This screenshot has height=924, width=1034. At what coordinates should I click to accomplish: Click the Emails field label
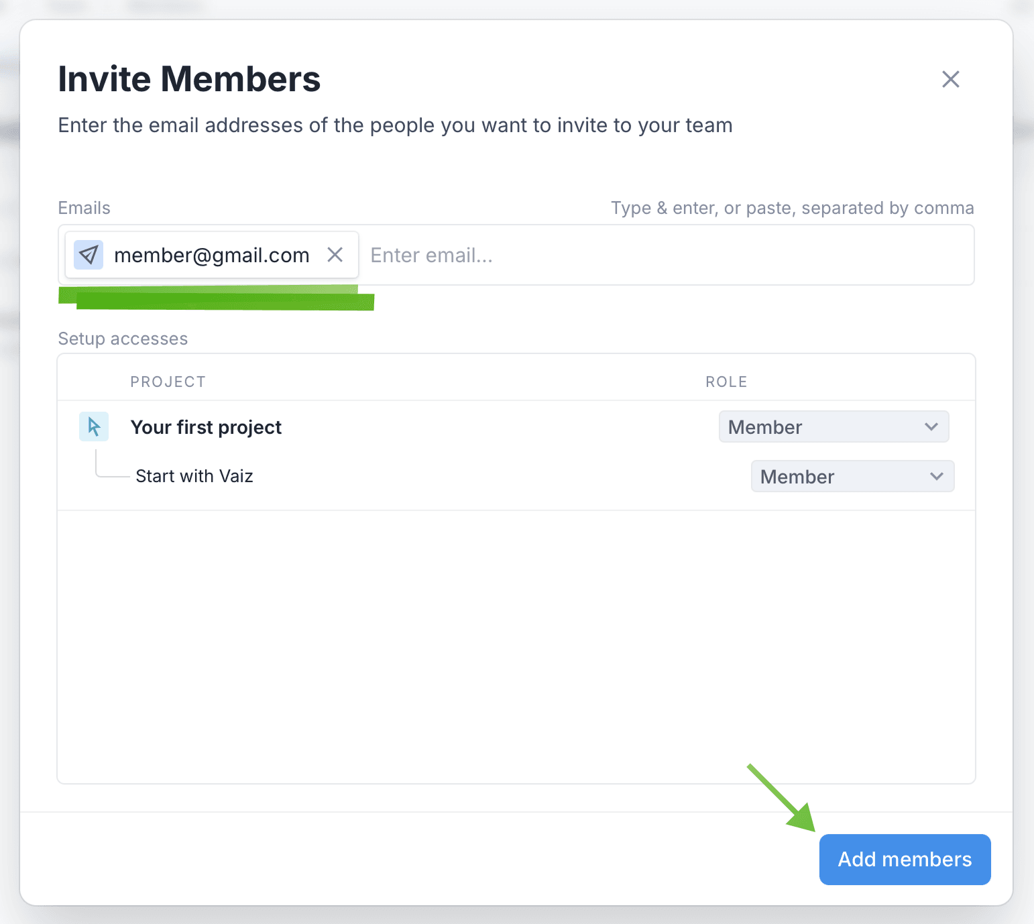(x=84, y=208)
